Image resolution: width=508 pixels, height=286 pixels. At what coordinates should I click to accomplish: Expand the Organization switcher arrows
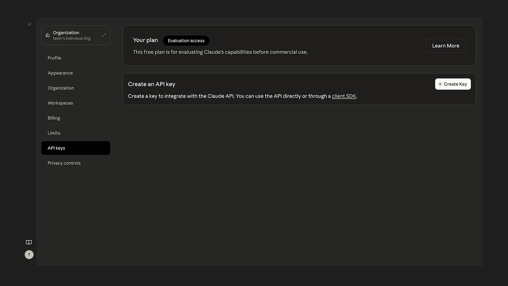(x=104, y=35)
